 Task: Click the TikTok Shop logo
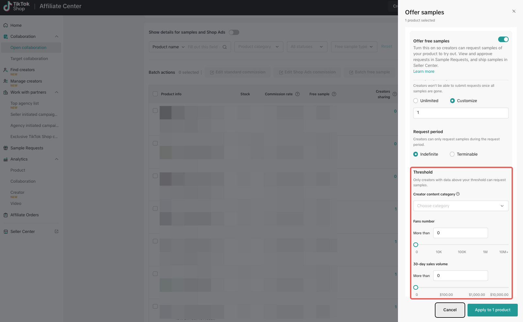tap(16, 6)
